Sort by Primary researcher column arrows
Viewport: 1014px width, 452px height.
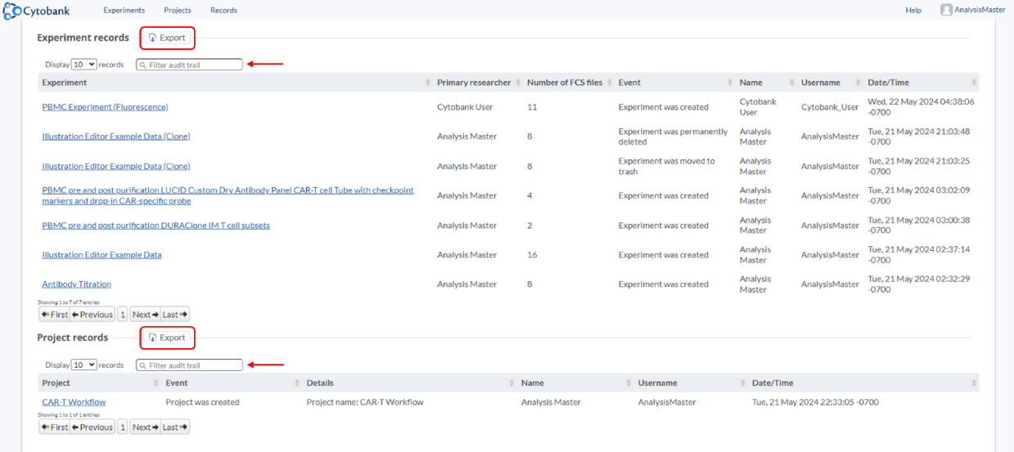click(518, 83)
